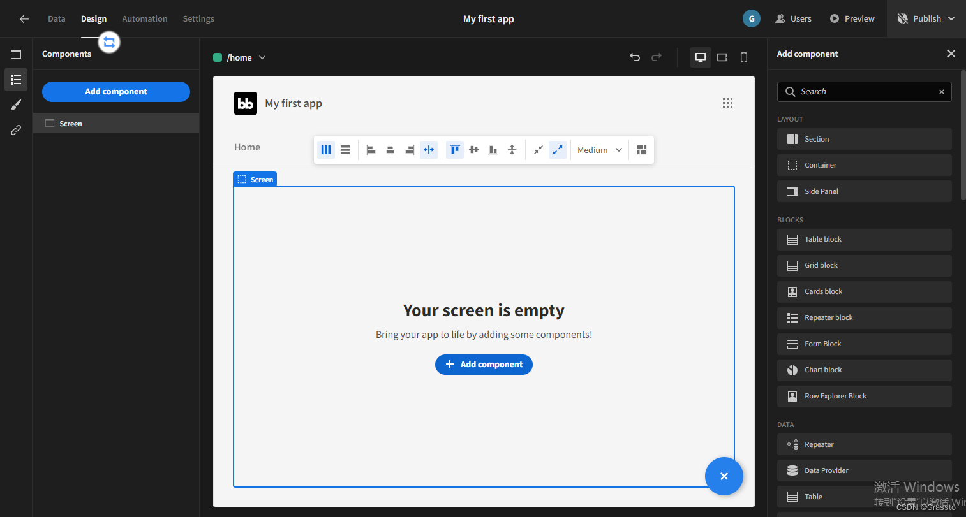
Task: Select the grow size option
Action: 558,150
